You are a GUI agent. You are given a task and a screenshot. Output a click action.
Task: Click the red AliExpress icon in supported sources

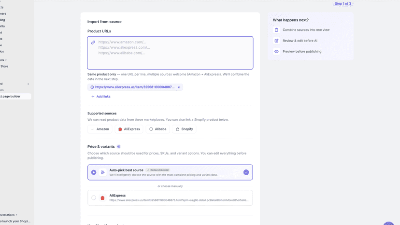tap(120, 129)
